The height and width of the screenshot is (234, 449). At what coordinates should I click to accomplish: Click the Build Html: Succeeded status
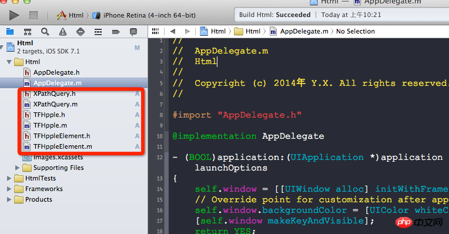coord(275,15)
